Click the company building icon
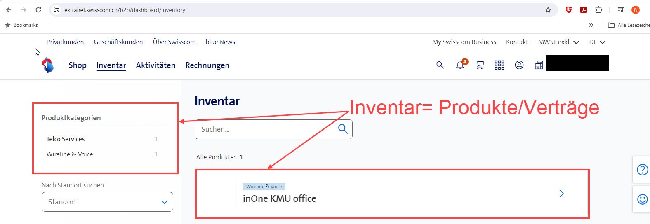 pyautogui.click(x=539, y=65)
